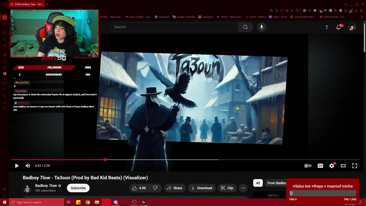Turn on closed captions (CC)
Image resolution: width=366 pixels, height=206 pixels.
(320, 166)
